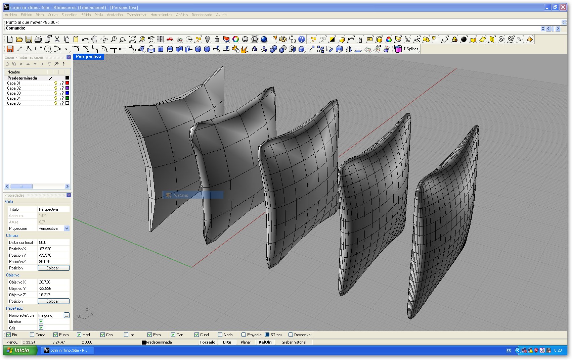Click the Distancia focal value field
This screenshot has width=572, height=360.
point(54,243)
